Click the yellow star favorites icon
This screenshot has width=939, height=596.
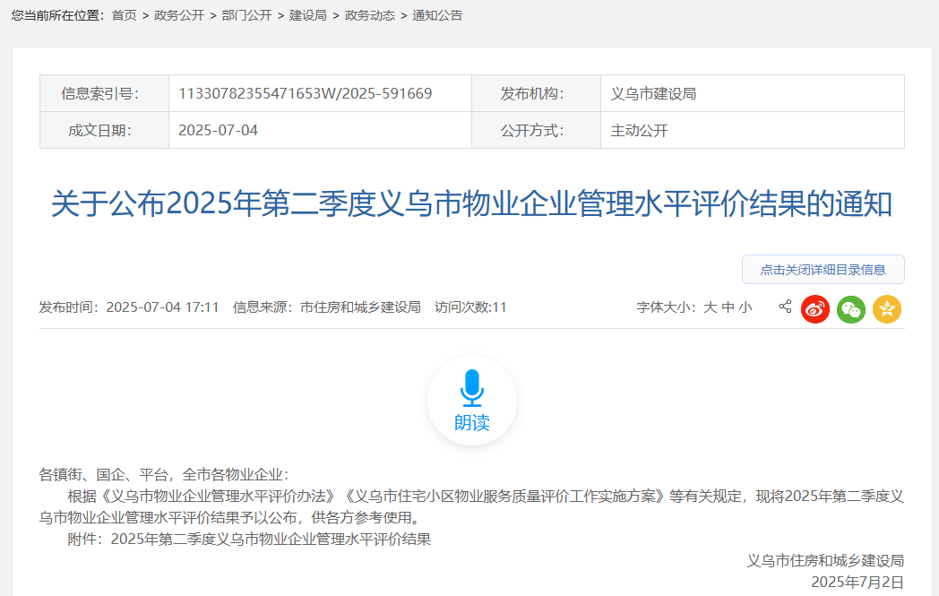887,309
